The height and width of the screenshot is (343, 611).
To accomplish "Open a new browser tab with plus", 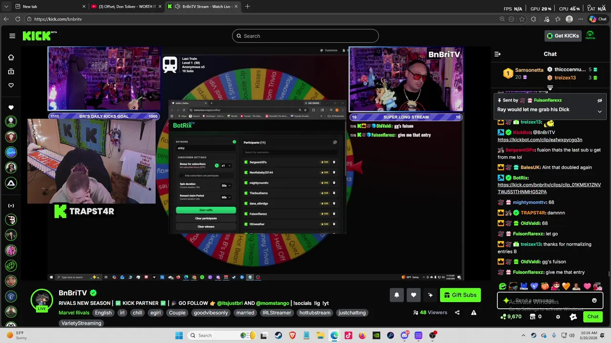I will (247, 7).
